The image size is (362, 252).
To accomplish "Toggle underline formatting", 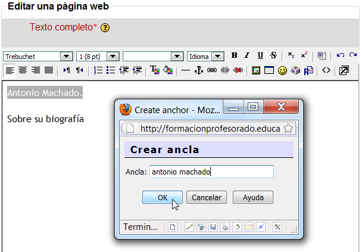I will pos(260,56).
